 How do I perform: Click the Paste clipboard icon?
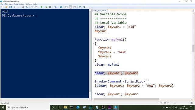23,7
